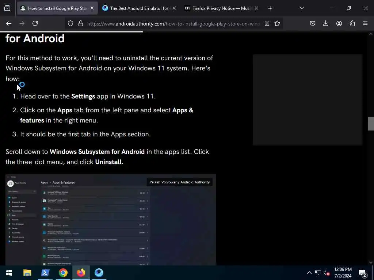Switch to Firefox Privacy Notice tab

[222, 8]
